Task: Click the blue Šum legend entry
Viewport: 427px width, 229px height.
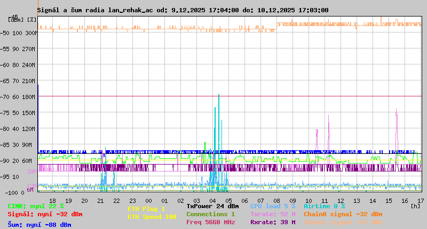Action: (39, 225)
